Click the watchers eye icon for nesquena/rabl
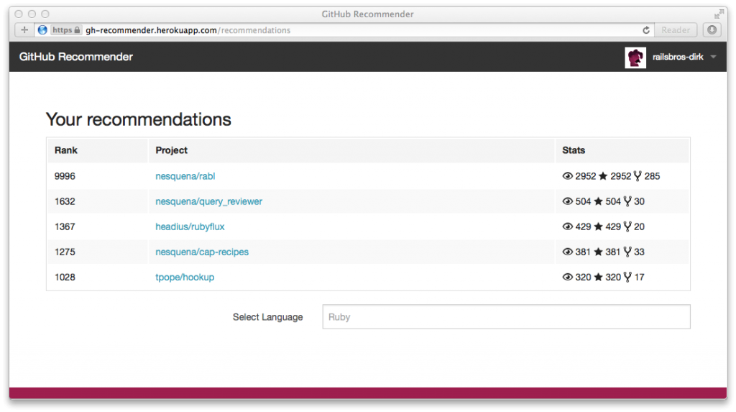Screen dimensions: 736x412 567,176
